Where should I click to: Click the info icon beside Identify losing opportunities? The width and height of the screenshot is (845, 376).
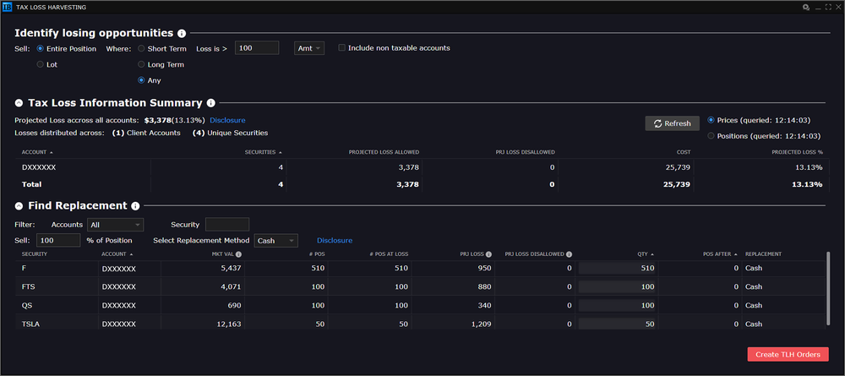click(182, 33)
